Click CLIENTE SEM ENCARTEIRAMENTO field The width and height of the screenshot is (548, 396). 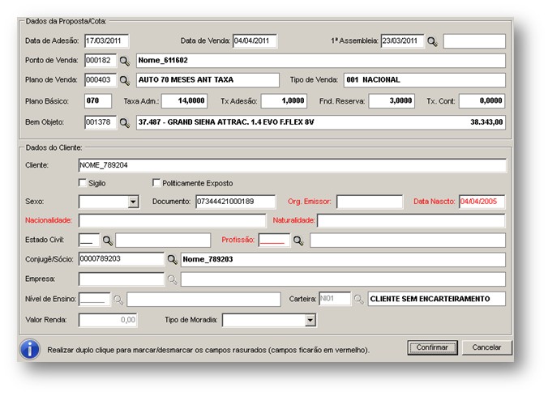436,299
